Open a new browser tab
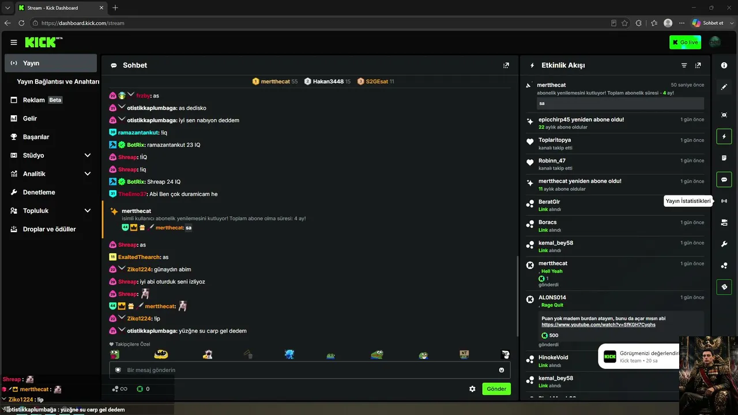 pos(115,7)
